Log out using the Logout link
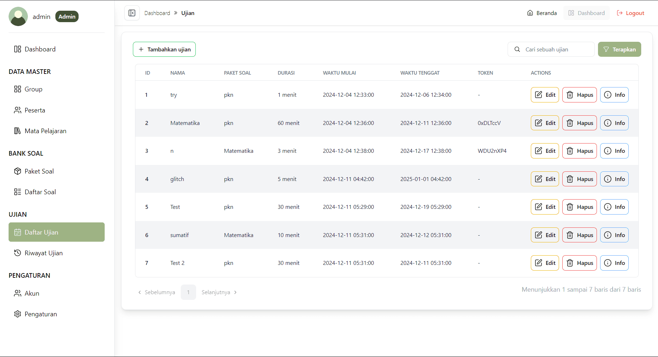Screen dimensions: 658x357 [630, 13]
